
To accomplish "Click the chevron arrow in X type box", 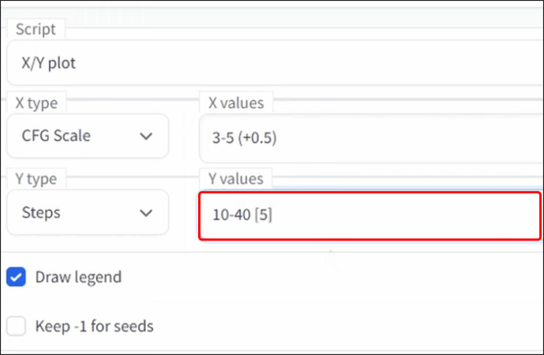I will pos(146,136).
